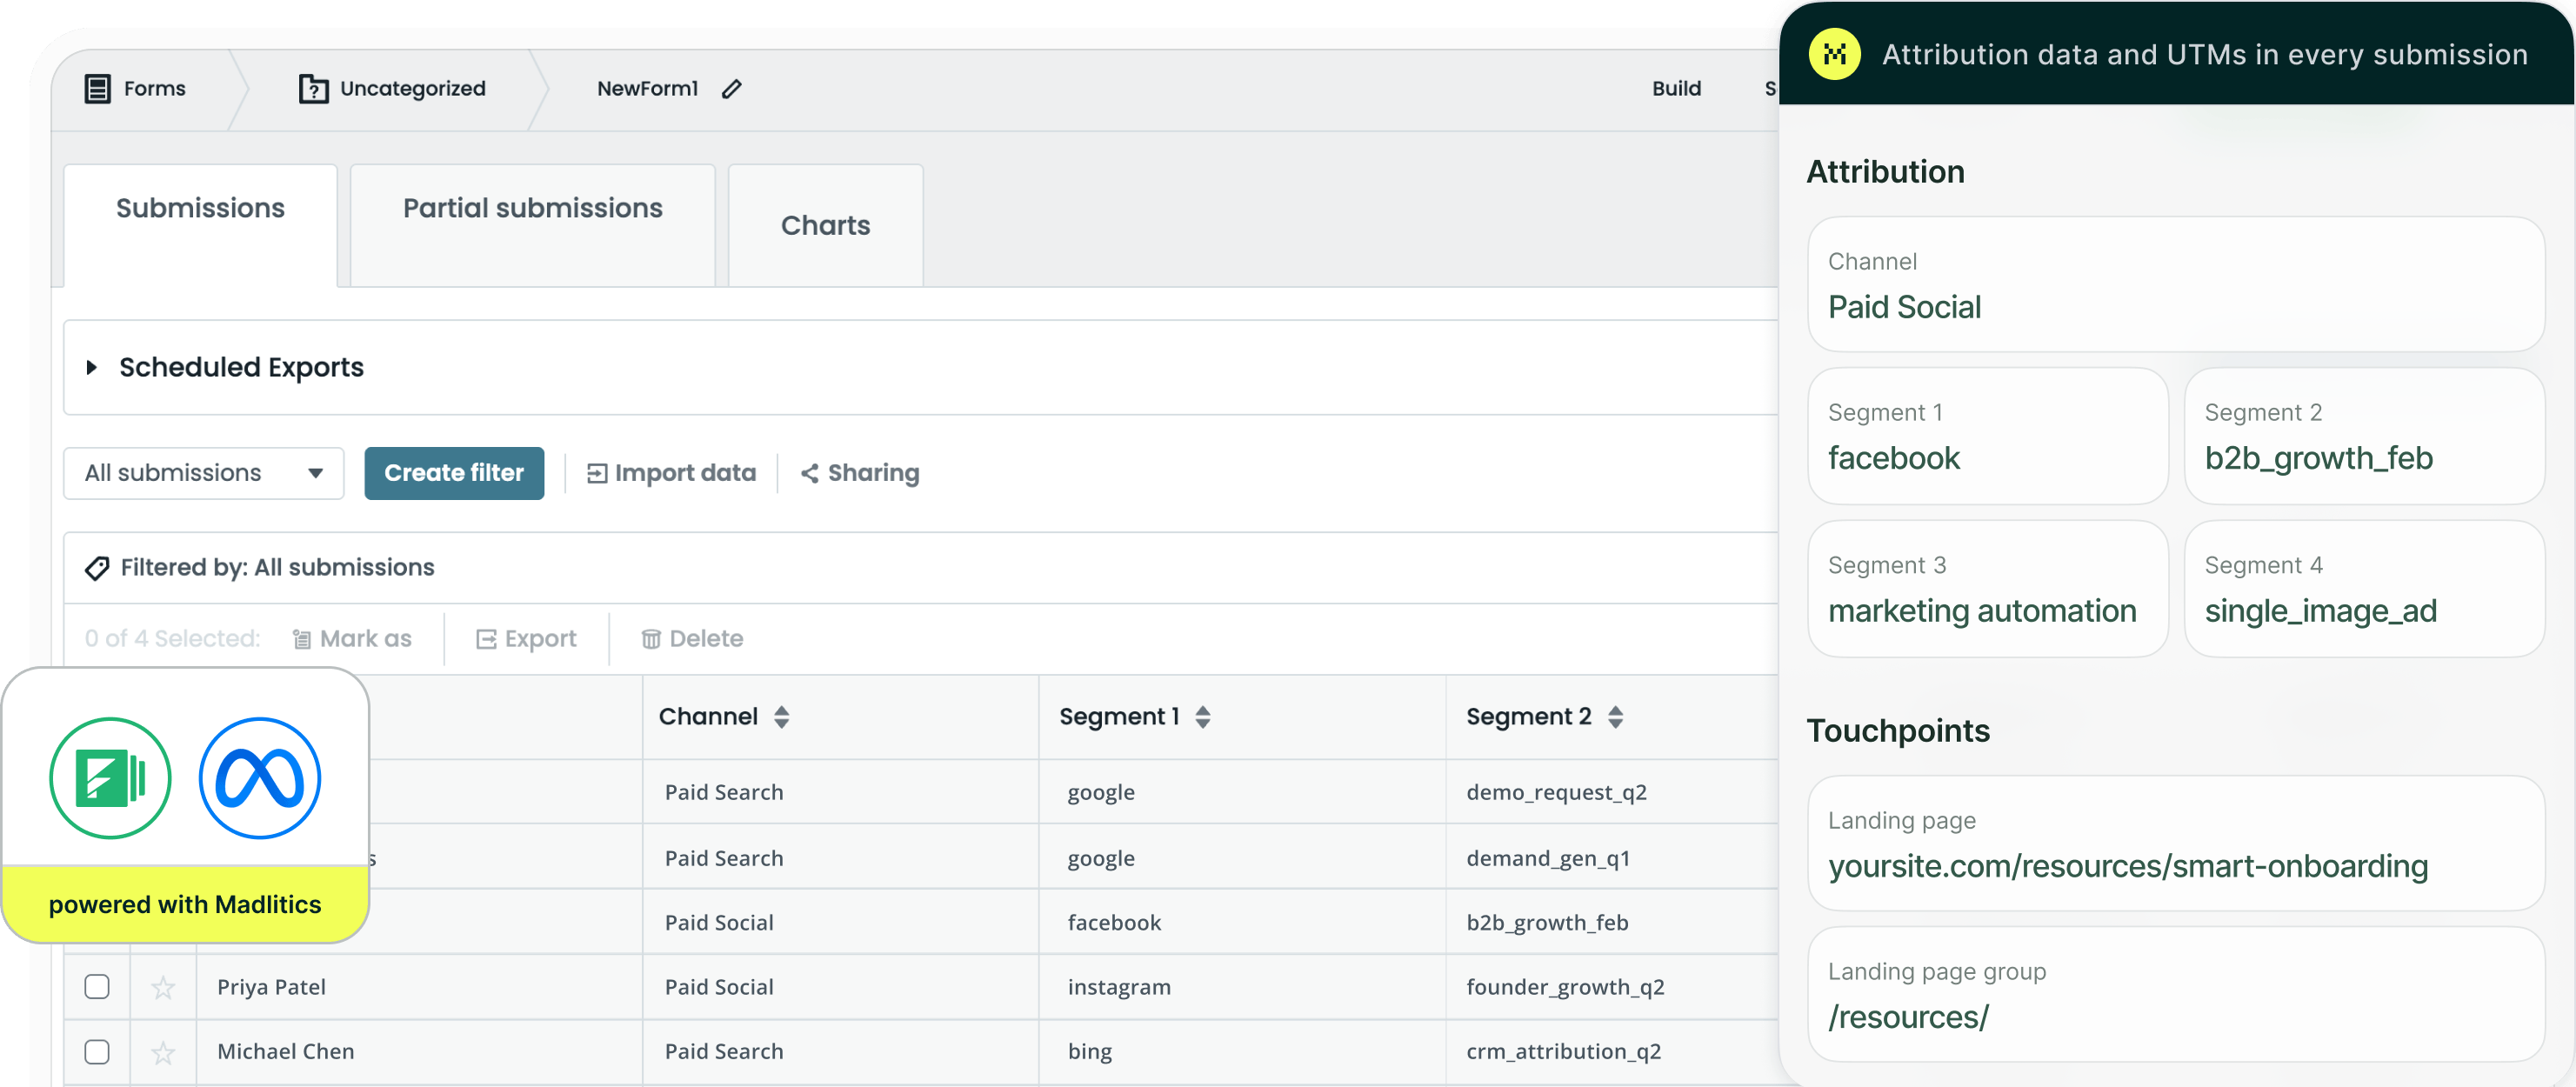Open the Charts tab
The height and width of the screenshot is (1087, 2576).
[826, 225]
